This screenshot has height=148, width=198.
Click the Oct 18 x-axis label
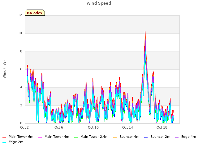click(162, 127)
